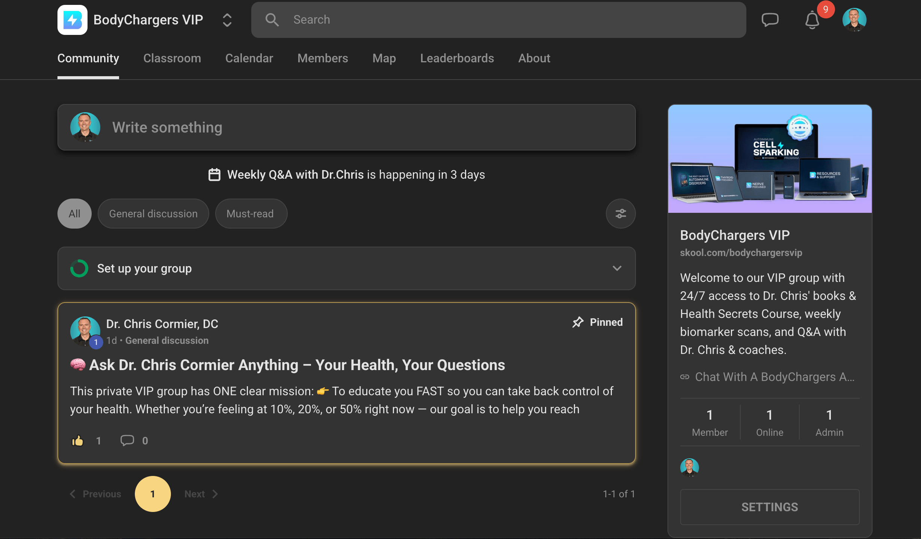Click the magnifying glass search icon

(x=272, y=20)
